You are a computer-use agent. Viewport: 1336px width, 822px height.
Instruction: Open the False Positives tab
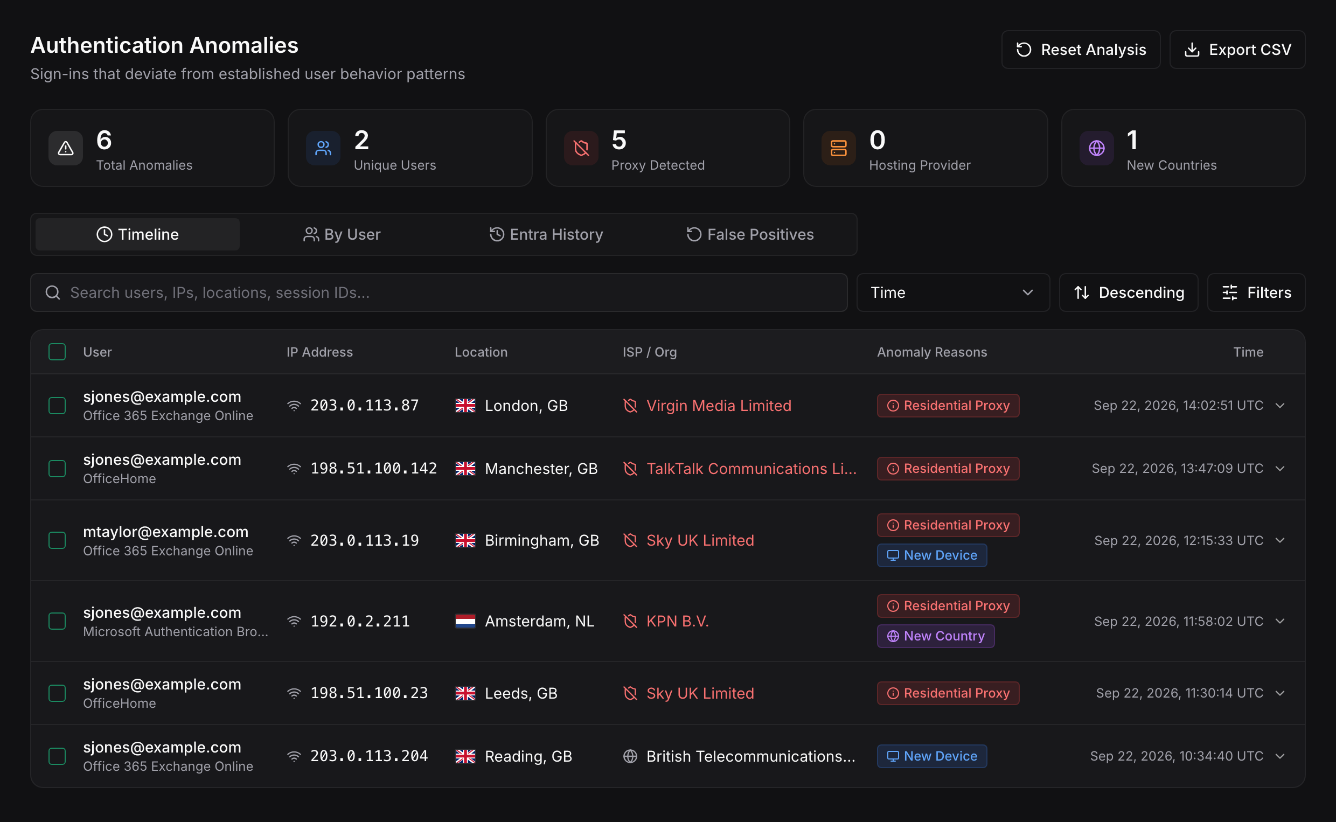(x=750, y=234)
